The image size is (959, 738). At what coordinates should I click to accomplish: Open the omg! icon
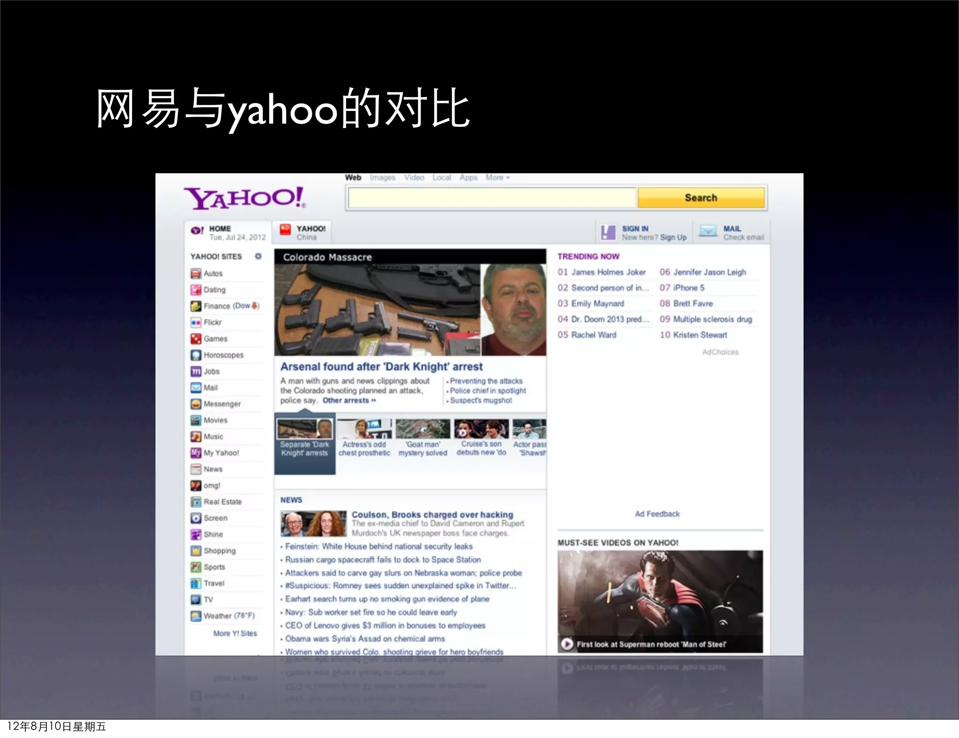(196, 486)
